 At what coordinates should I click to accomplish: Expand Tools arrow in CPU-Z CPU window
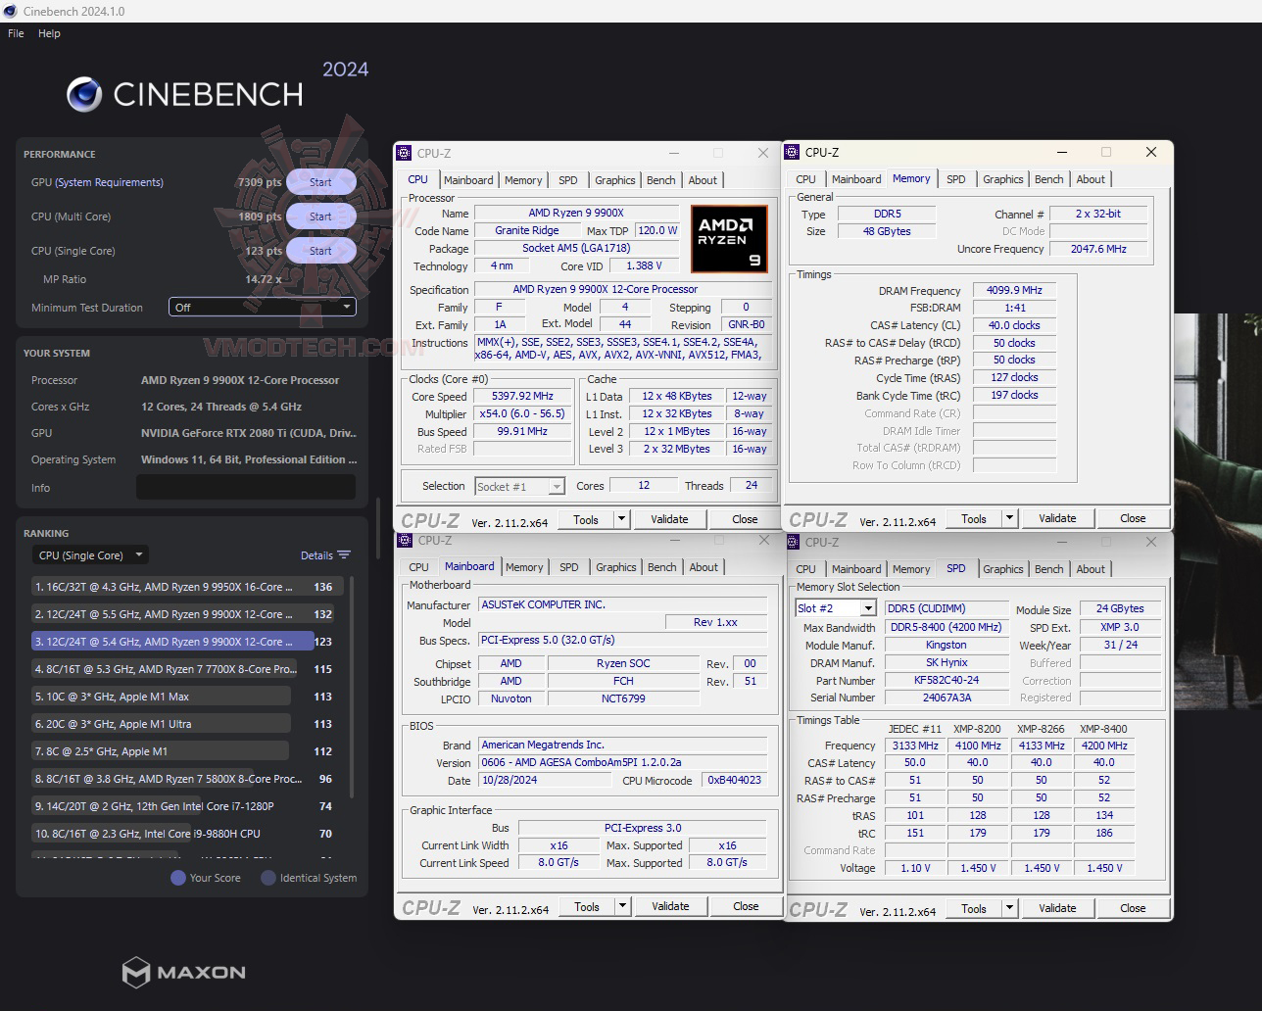[x=621, y=519]
